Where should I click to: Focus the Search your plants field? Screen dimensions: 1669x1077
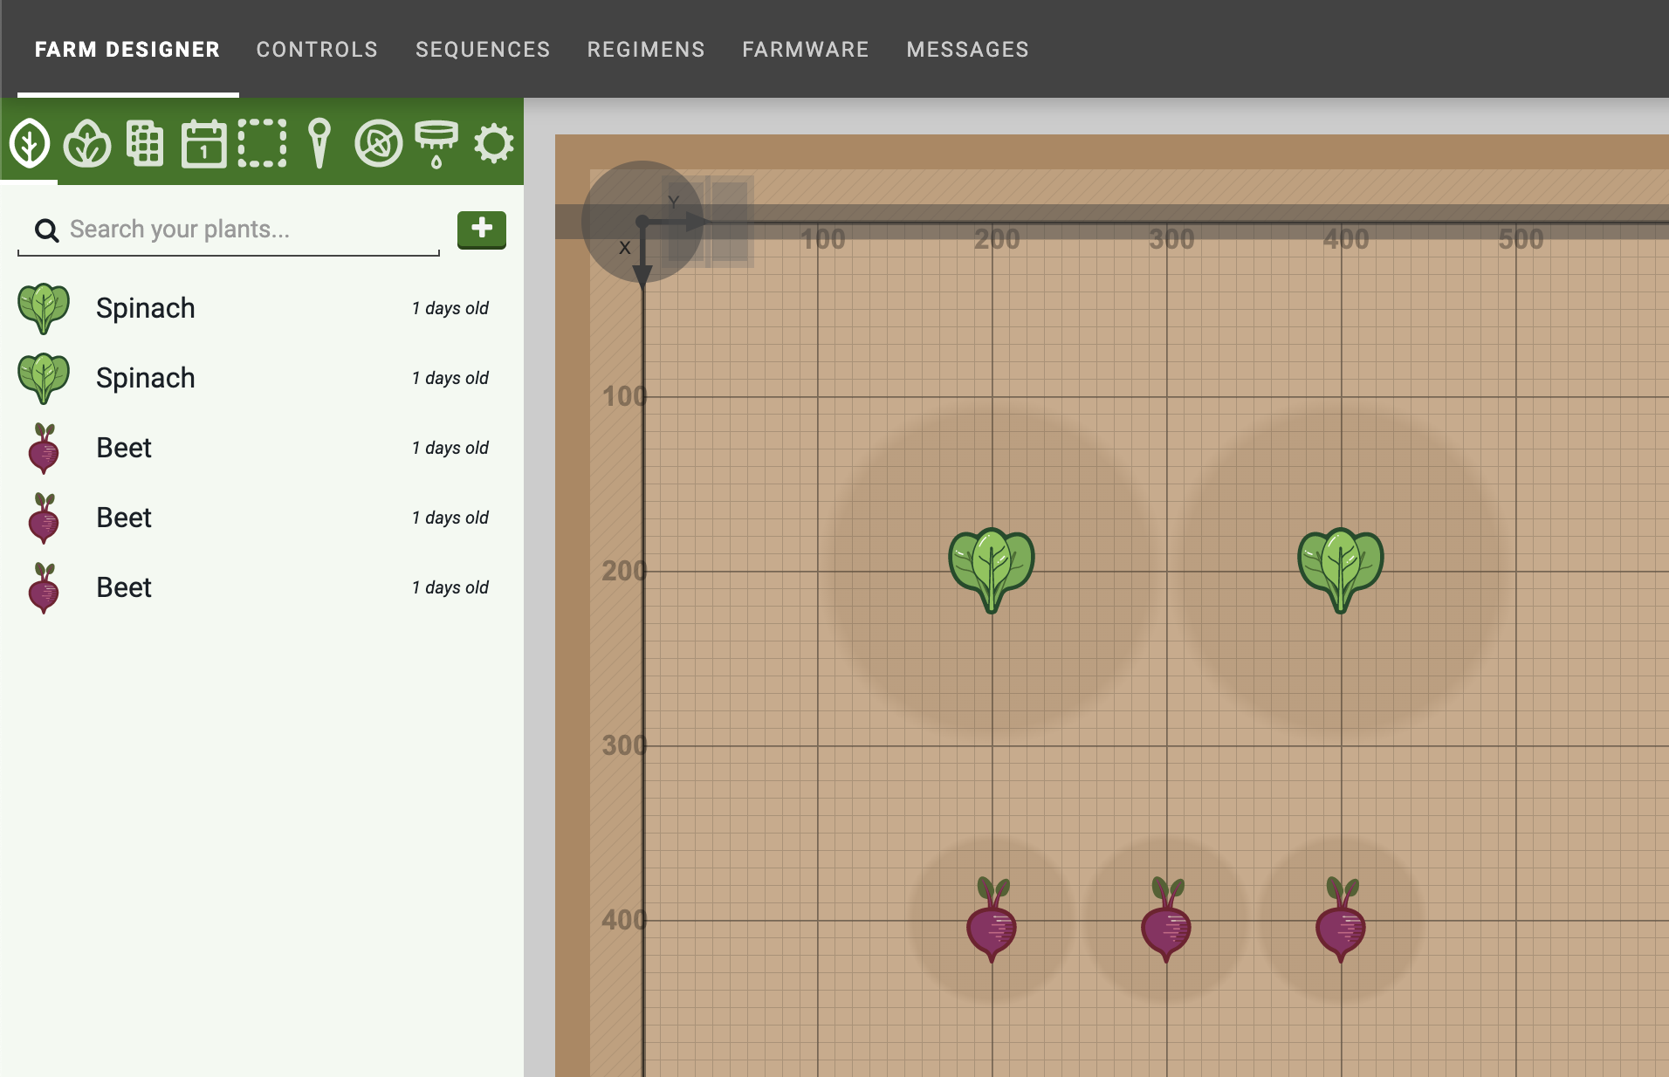[x=244, y=230]
